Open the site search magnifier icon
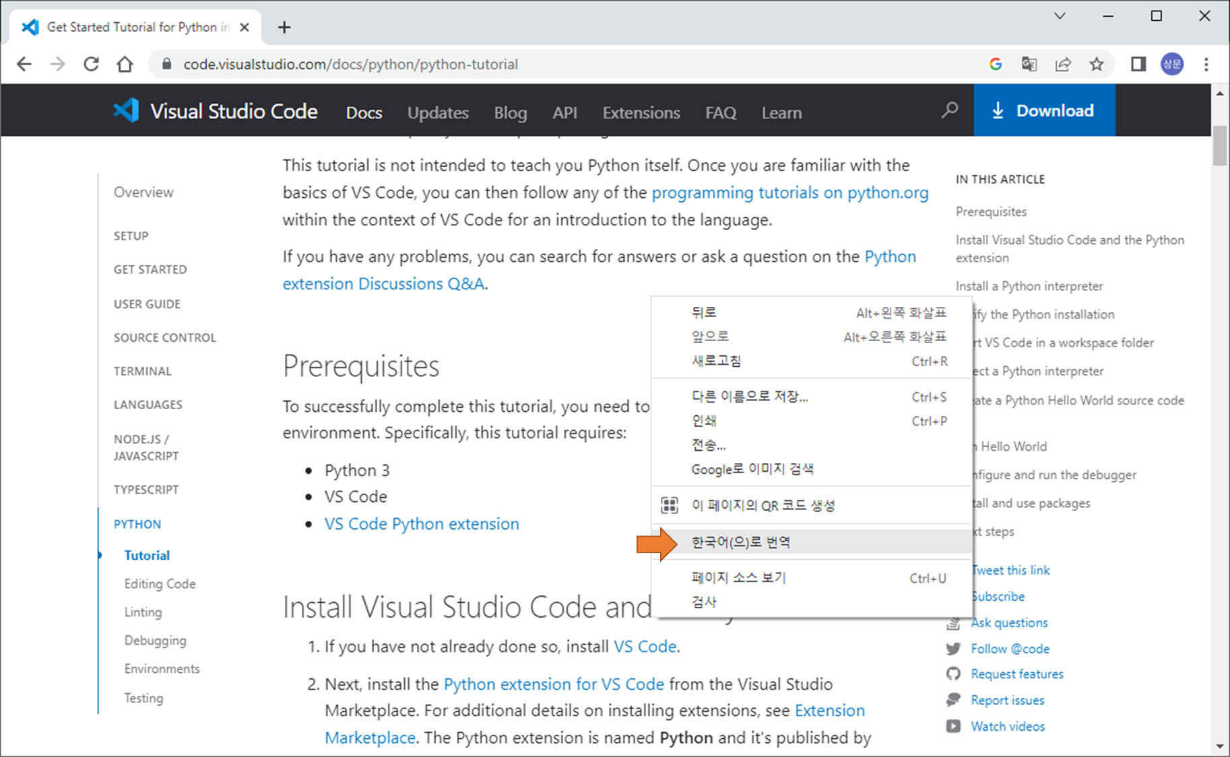The image size is (1230, 757). [x=950, y=110]
